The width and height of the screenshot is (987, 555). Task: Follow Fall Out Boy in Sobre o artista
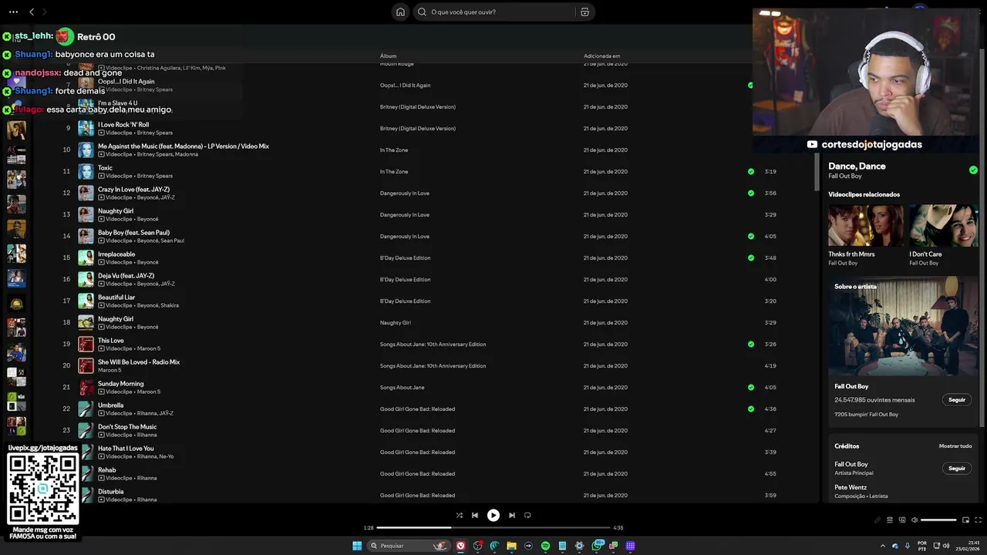(x=957, y=399)
